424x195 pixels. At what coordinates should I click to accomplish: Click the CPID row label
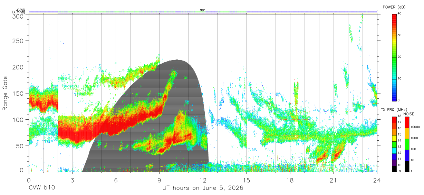click(21, 10)
